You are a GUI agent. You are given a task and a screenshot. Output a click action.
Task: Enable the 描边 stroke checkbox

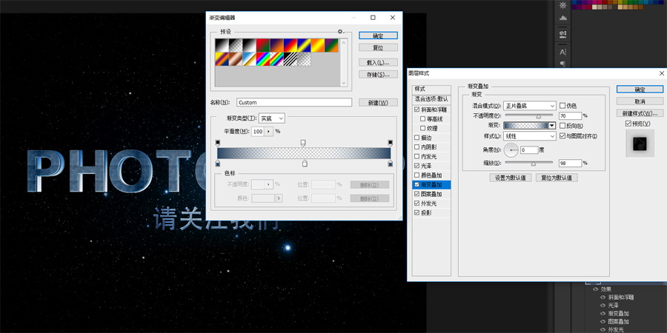coord(417,138)
